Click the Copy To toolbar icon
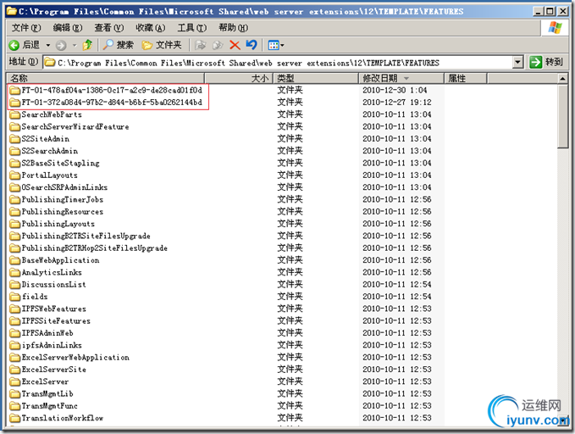The height and width of the screenshot is (434, 575). click(218, 45)
